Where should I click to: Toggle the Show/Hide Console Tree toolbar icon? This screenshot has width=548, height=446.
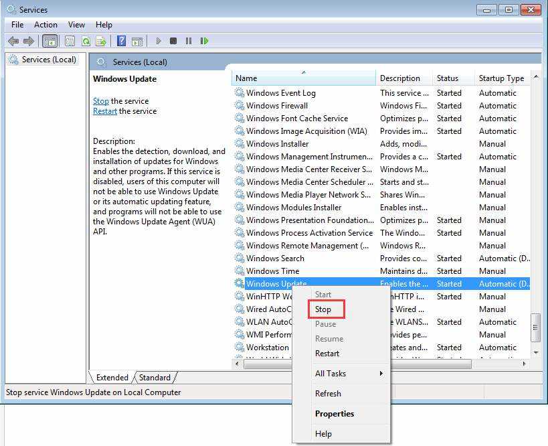[x=50, y=42]
